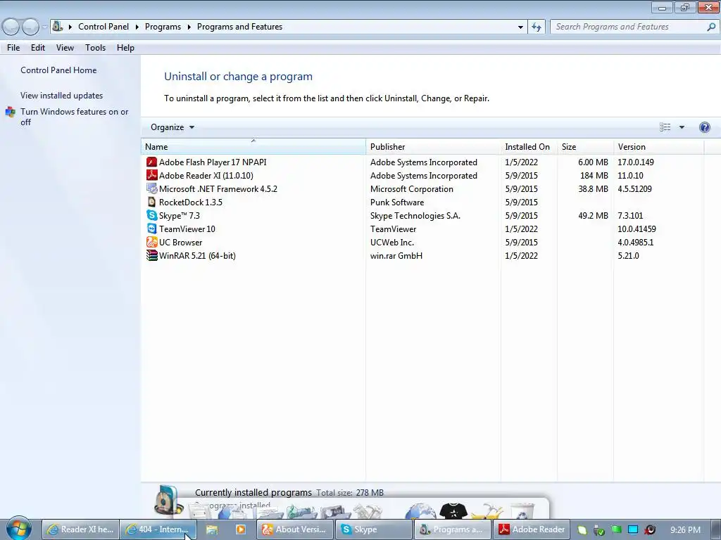
Task: Open the File menu
Action: (13, 48)
